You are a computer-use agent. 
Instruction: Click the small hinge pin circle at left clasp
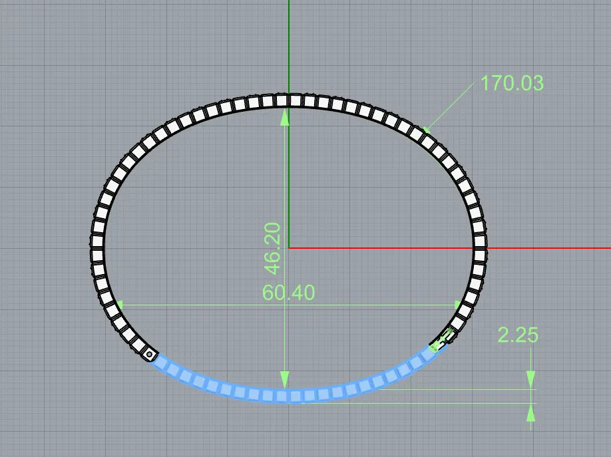[150, 355]
